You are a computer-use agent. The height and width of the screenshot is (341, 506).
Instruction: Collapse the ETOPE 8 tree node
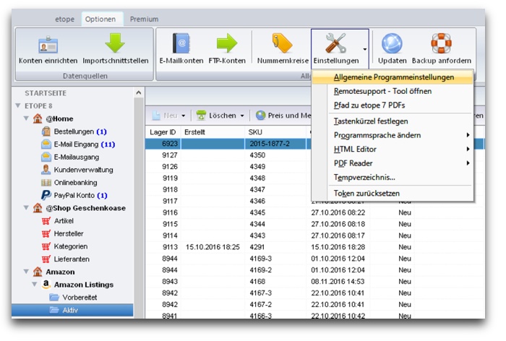pos(18,105)
